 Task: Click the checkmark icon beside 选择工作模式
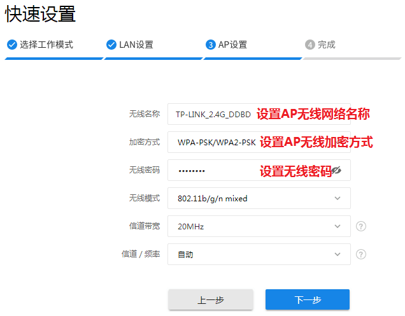click(11, 45)
